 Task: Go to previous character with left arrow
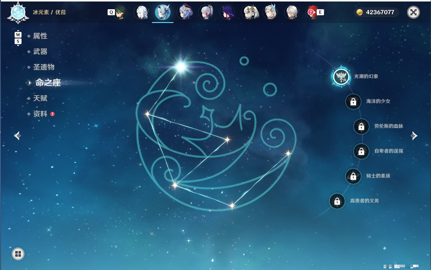pos(17,136)
